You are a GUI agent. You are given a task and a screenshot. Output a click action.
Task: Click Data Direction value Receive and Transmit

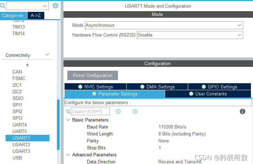pos(180,162)
